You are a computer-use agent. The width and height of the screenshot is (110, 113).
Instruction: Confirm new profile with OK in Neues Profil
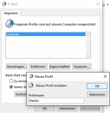(97, 86)
